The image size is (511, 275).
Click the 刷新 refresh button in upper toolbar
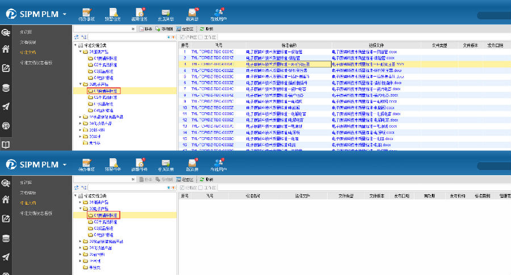click(x=206, y=28)
